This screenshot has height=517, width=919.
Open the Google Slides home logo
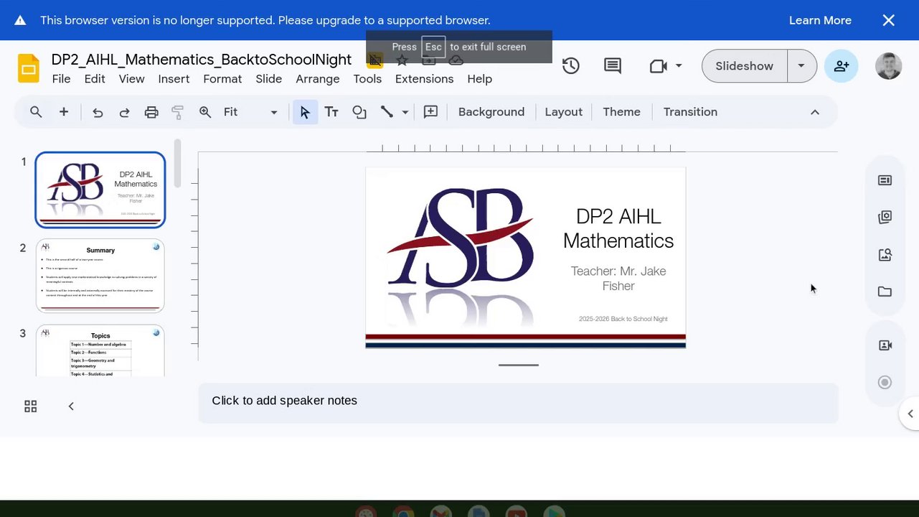coord(29,69)
